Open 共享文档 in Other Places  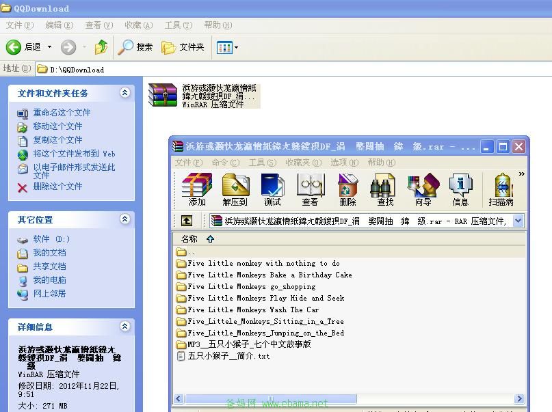[49, 266]
